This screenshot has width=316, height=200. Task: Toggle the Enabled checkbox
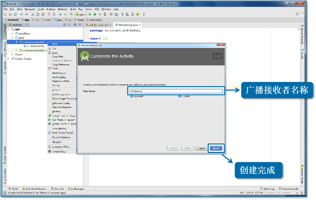coord(180,96)
